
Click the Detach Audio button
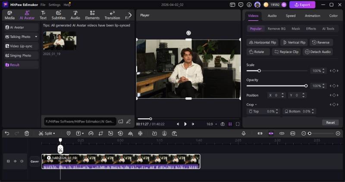318,52
